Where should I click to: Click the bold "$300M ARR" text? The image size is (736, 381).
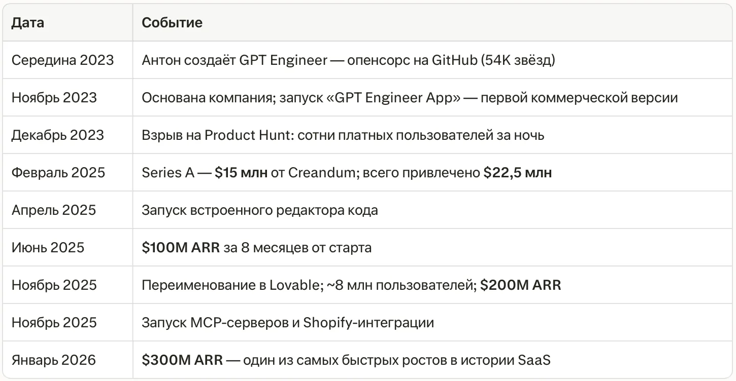182,360
